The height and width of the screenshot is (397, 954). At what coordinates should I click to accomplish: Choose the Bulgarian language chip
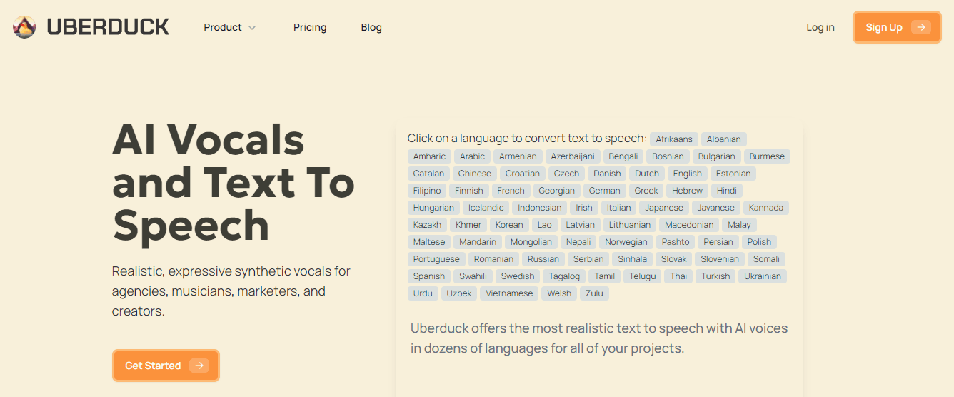pos(717,156)
